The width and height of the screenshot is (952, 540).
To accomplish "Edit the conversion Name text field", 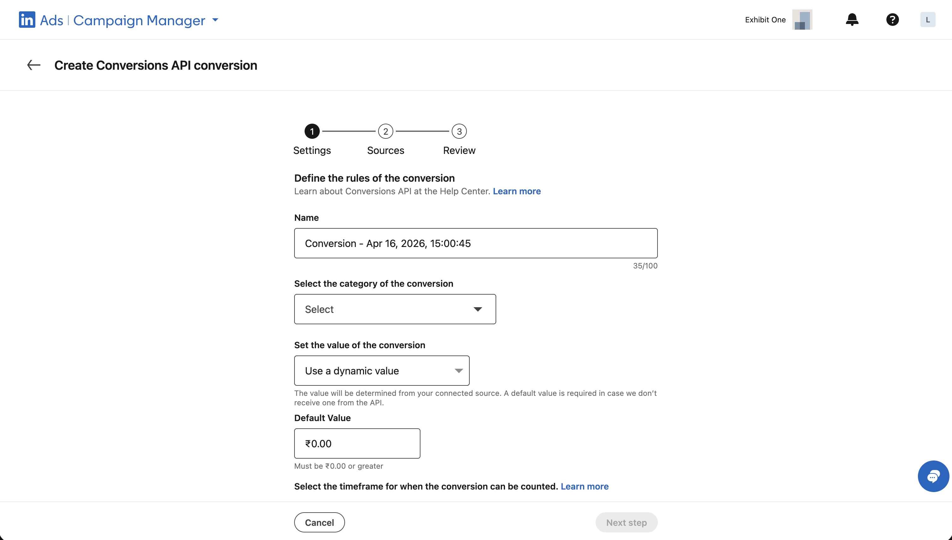I will pyautogui.click(x=475, y=243).
